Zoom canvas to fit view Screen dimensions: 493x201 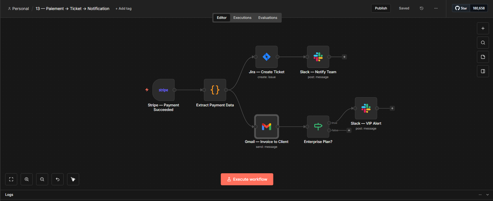tap(11, 179)
